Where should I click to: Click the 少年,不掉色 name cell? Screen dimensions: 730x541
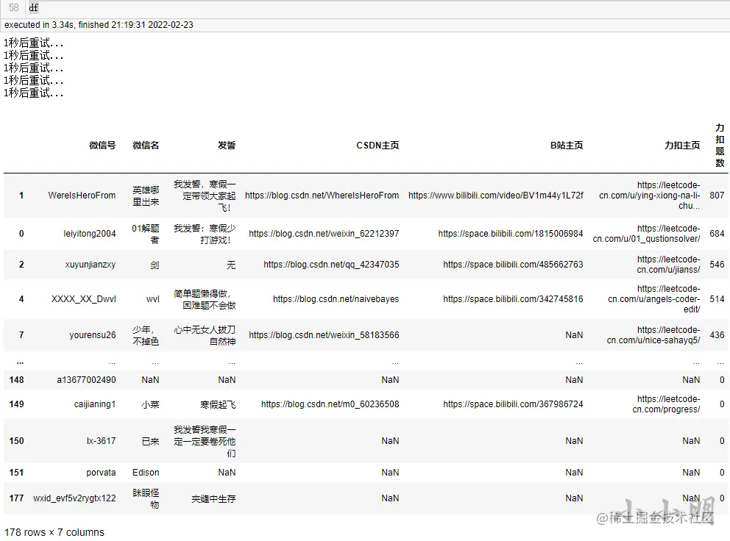coord(146,335)
